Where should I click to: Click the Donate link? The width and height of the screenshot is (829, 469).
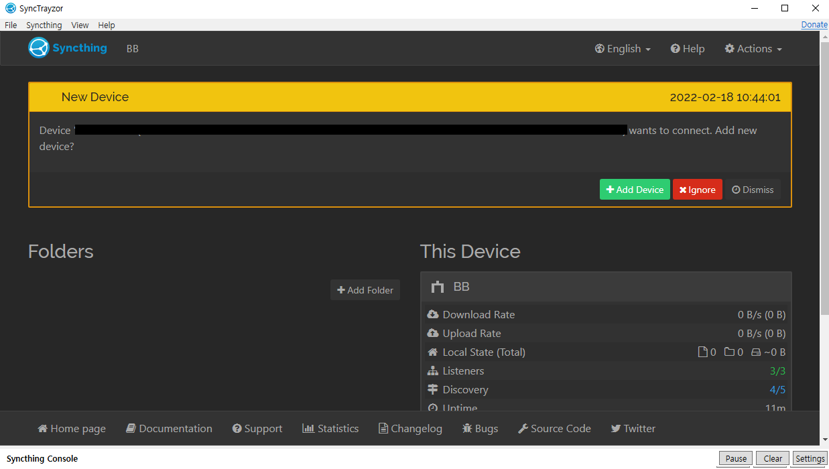(x=814, y=25)
